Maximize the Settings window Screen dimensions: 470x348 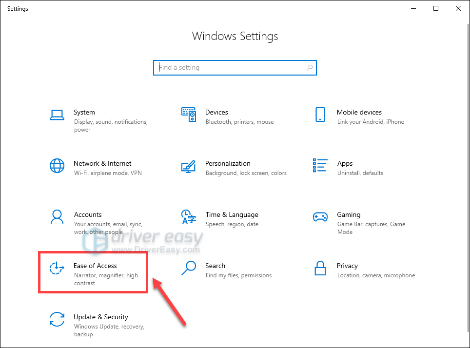coord(436,8)
